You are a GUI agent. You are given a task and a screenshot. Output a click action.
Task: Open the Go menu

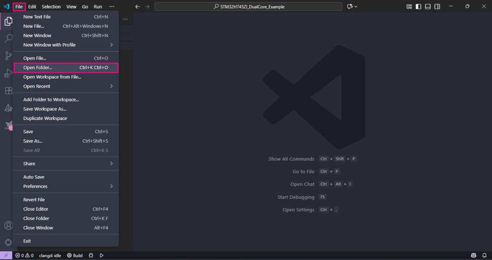(85, 6)
